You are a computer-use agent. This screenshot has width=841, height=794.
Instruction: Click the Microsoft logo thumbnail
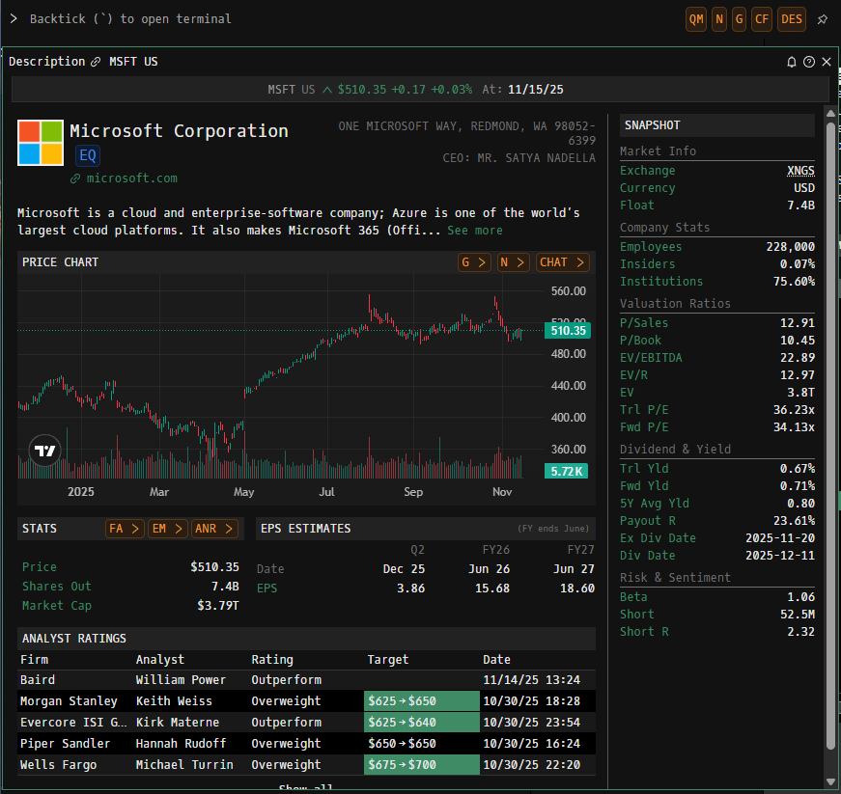pos(41,143)
